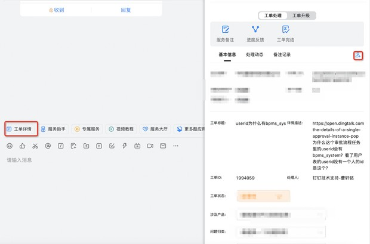The height and width of the screenshot is (244, 370).
Task: Open the slash quick-command icon
Action: (61, 146)
